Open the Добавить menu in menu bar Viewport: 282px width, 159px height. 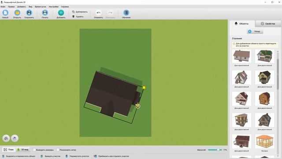pyautogui.click(x=22, y=7)
